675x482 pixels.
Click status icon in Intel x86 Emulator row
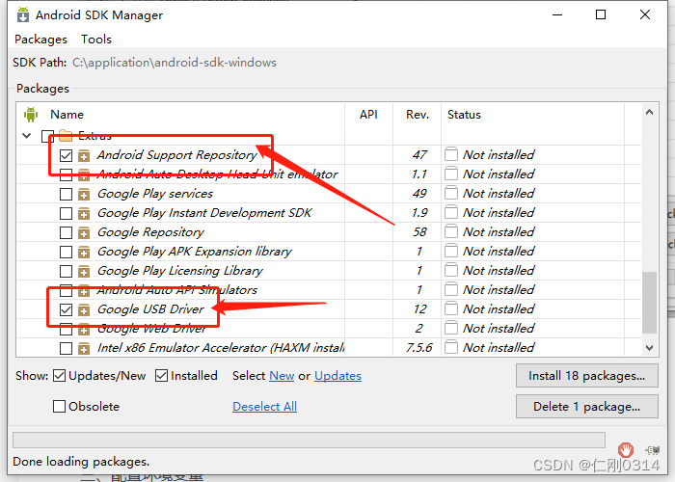coord(451,347)
